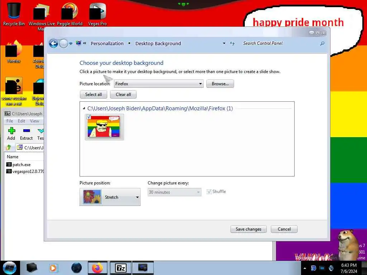
Task: Click the Windows Media Player taskbar icon
Action: 53,268
